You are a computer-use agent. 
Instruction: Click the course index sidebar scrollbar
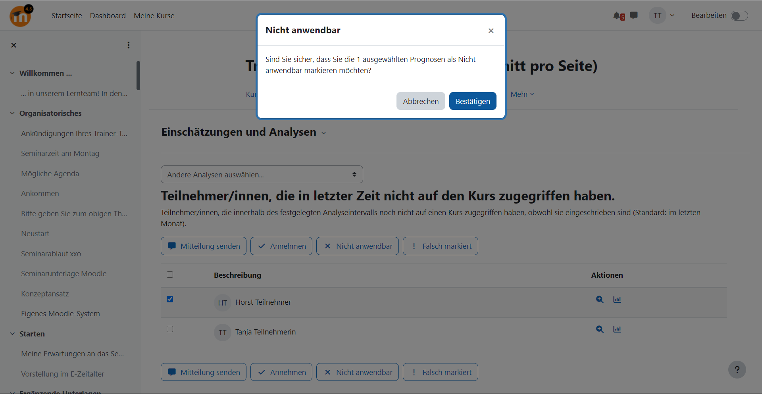tap(138, 75)
